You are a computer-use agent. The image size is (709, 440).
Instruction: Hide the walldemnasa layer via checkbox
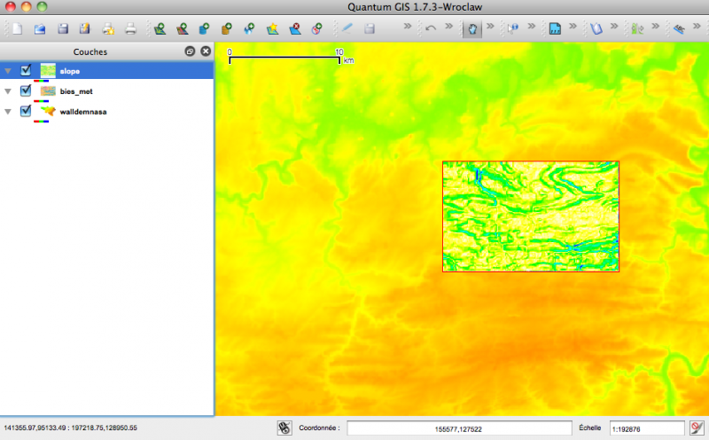coord(26,112)
